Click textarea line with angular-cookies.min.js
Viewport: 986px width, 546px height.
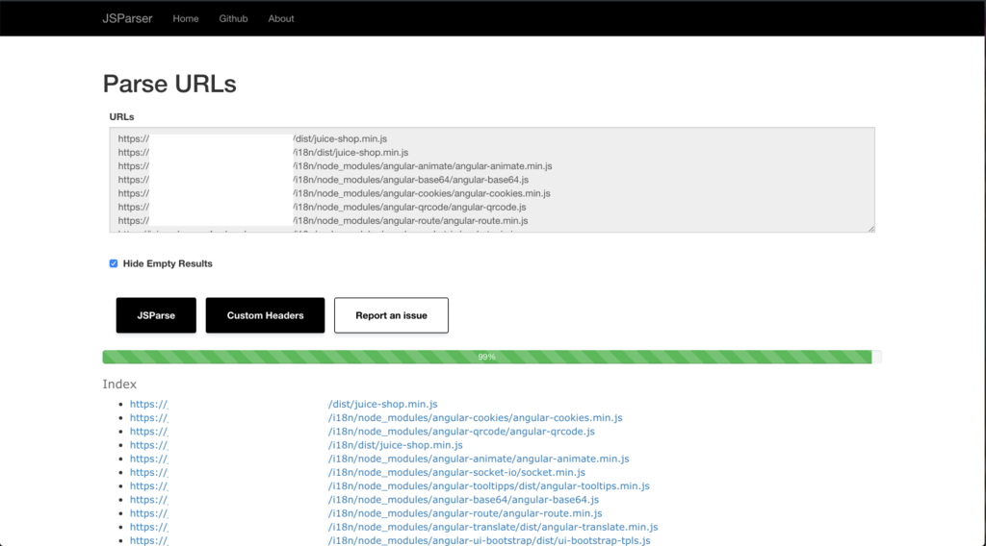[334, 193]
